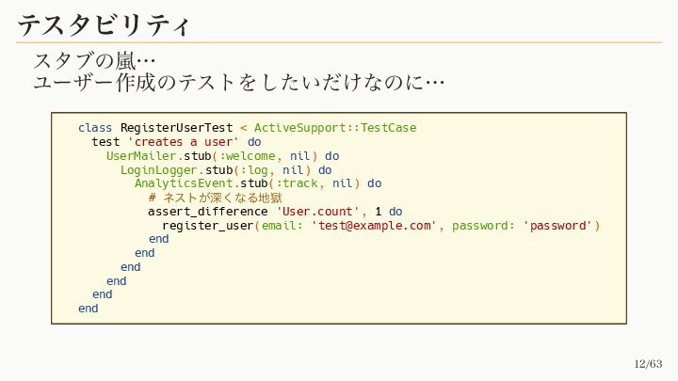The height and width of the screenshot is (381, 678).
Task: Click the register_user method name
Action: (207, 226)
